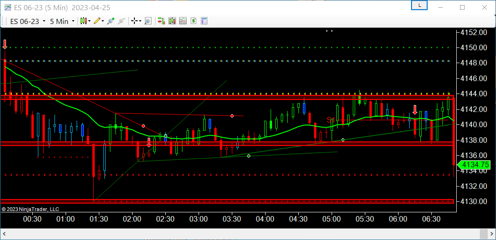Open the 5 Min interval dropdown
This screenshot has height=240, width=496.
coord(62,22)
